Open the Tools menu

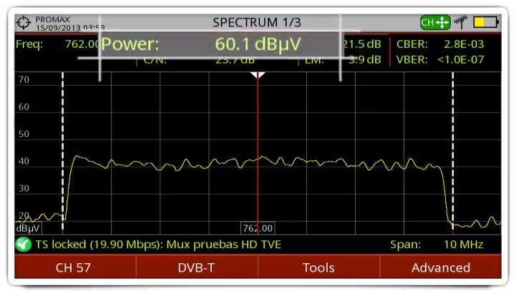318,267
